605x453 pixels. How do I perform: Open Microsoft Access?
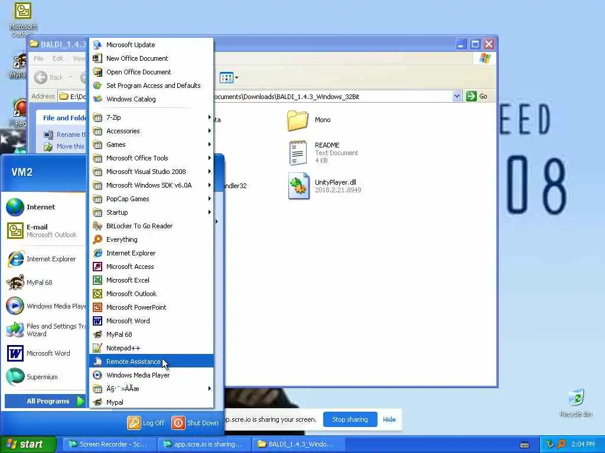(151, 266)
